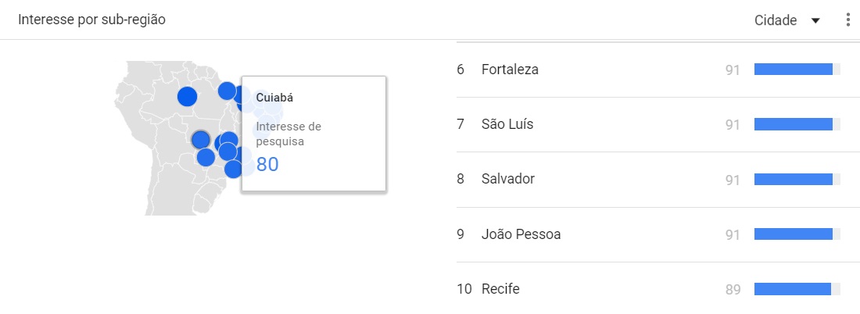
Task: Click the far-west blue map bubble
Action: tap(187, 97)
